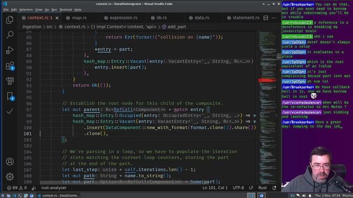Click the new_with_format call on line 100
This screenshot has width=353, height=198.
(x=167, y=128)
